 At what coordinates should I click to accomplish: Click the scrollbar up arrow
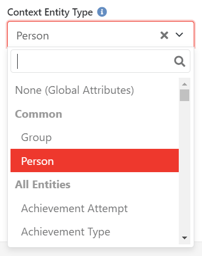click(x=184, y=84)
